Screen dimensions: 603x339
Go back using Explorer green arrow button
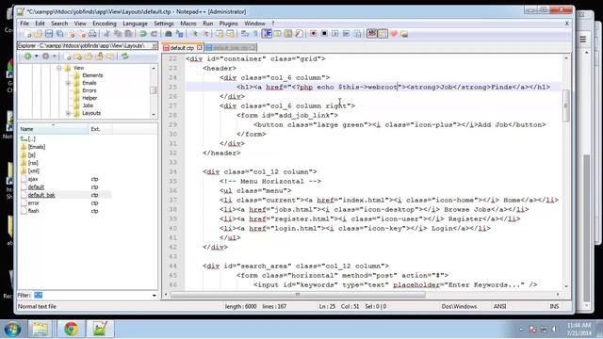coord(27,56)
